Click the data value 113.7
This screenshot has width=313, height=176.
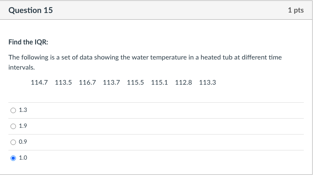[x=111, y=83]
